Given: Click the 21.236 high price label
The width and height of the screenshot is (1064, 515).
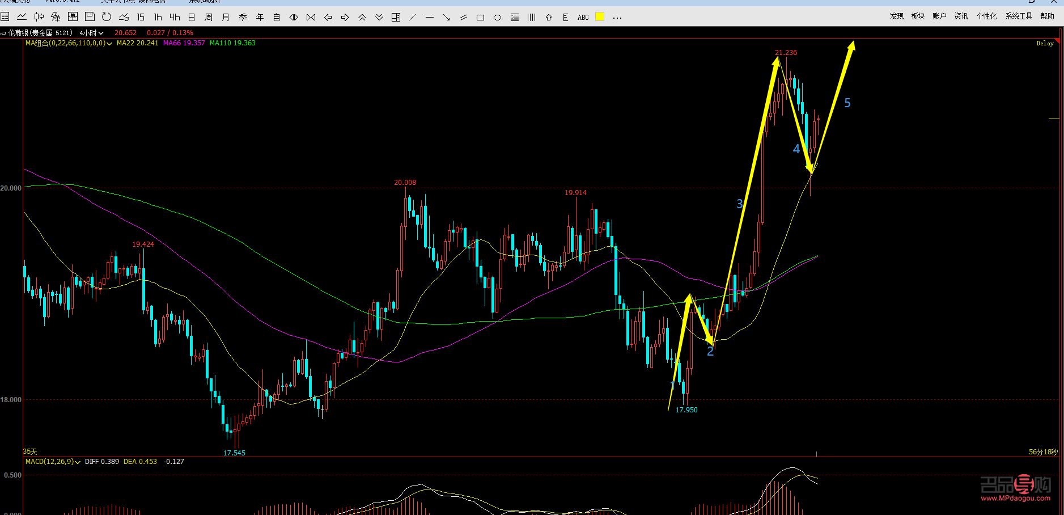Looking at the screenshot, I should pos(786,53).
